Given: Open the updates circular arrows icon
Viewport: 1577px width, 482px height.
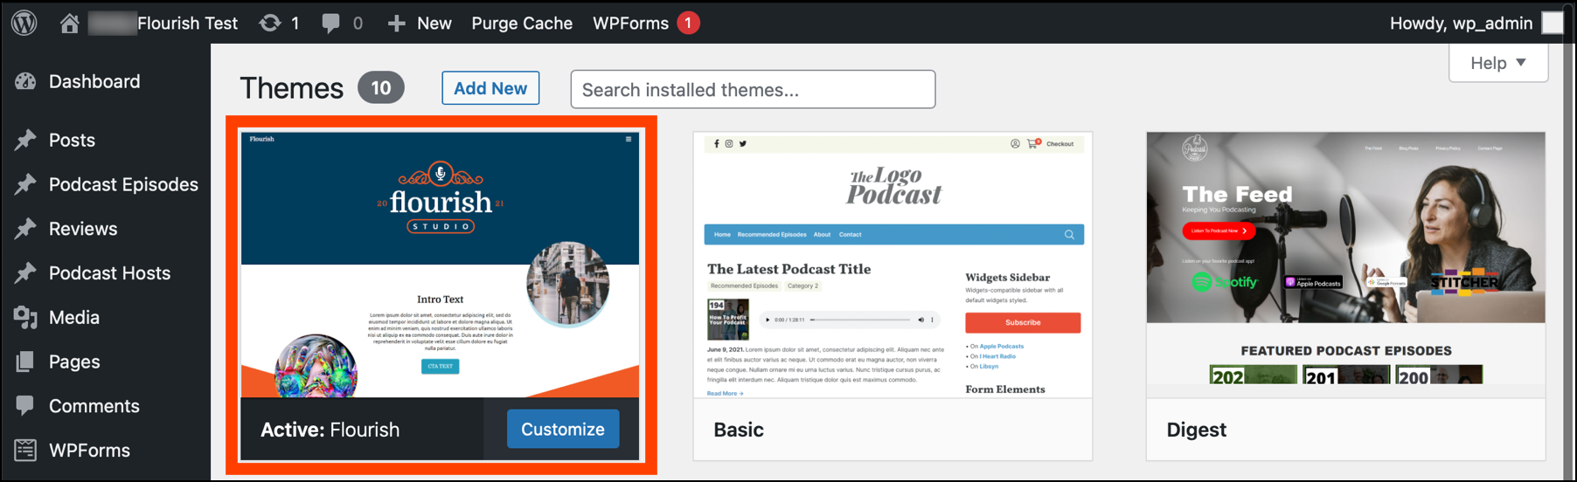Looking at the screenshot, I should click(270, 23).
